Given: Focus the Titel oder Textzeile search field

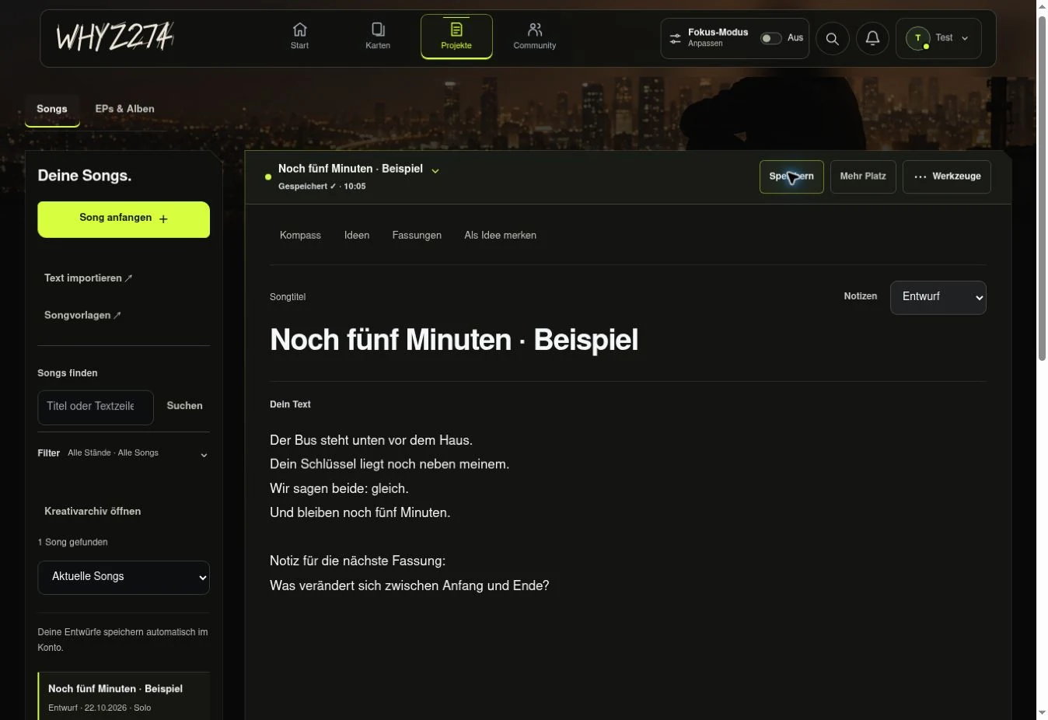Looking at the screenshot, I should coord(96,407).
